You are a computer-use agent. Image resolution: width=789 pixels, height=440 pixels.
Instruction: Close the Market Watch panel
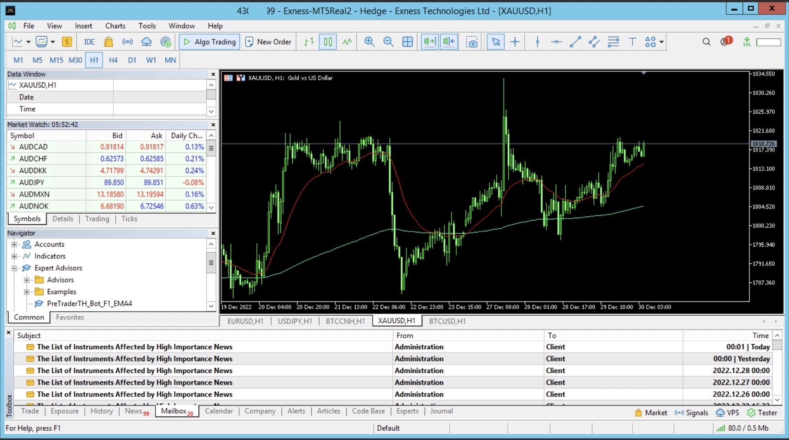click(213, 125)
